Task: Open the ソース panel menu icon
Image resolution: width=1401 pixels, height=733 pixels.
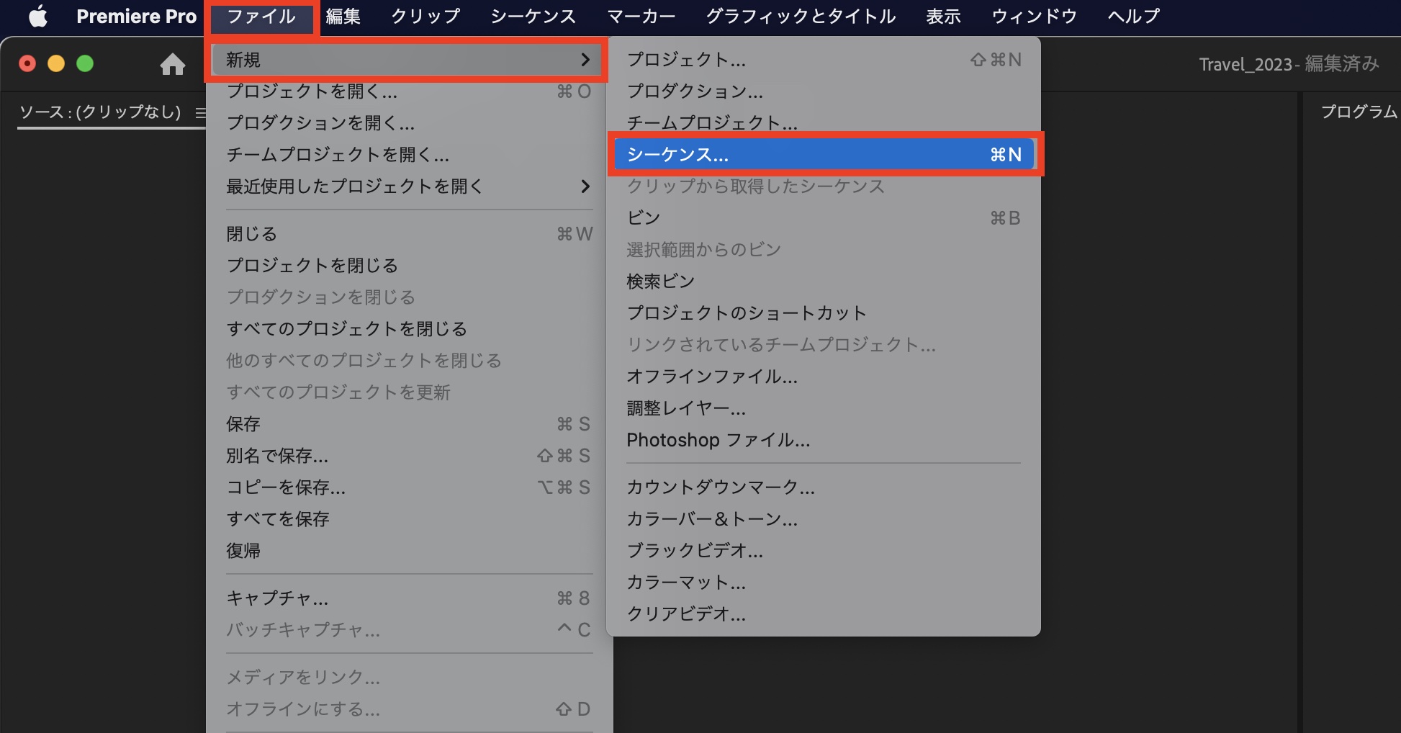Action: [201, 112]
